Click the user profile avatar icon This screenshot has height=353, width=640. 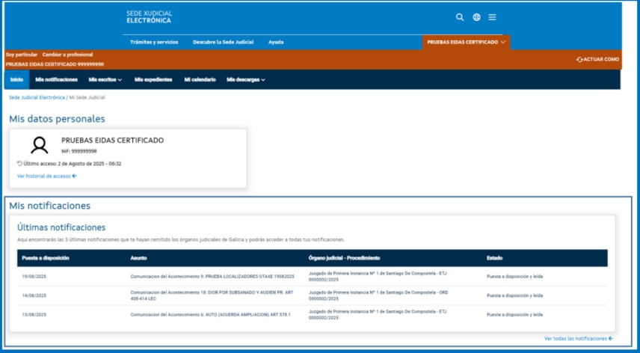[x=40, y=144]
